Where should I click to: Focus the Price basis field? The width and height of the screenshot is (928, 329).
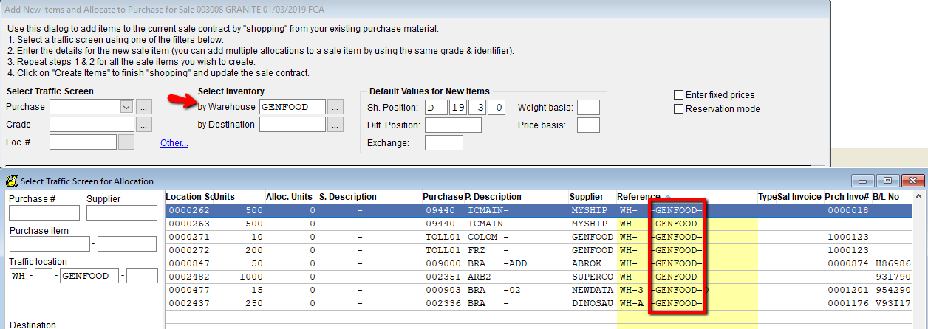click(x=588, y=125)
